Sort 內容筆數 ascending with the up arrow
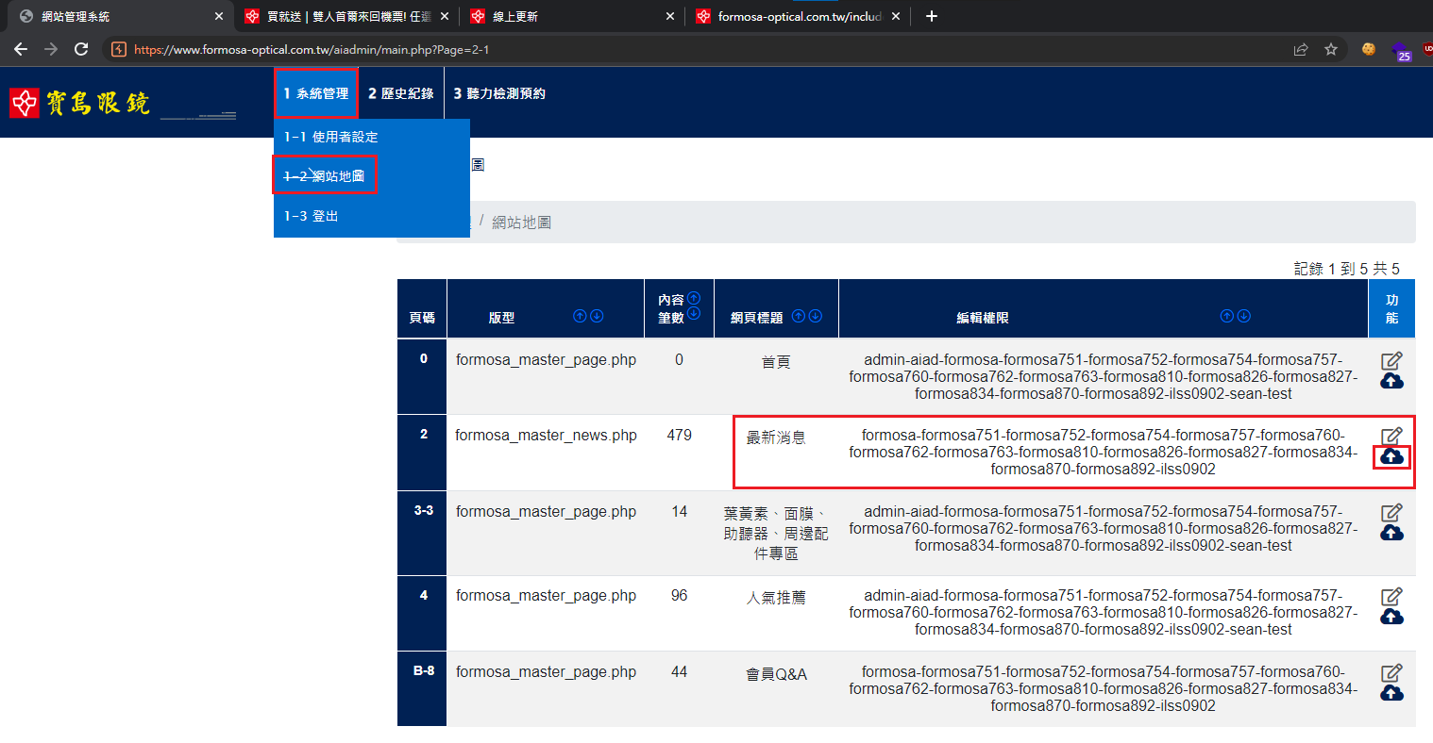Viewport: 1433px width, 743px height. tap(694, 298)
